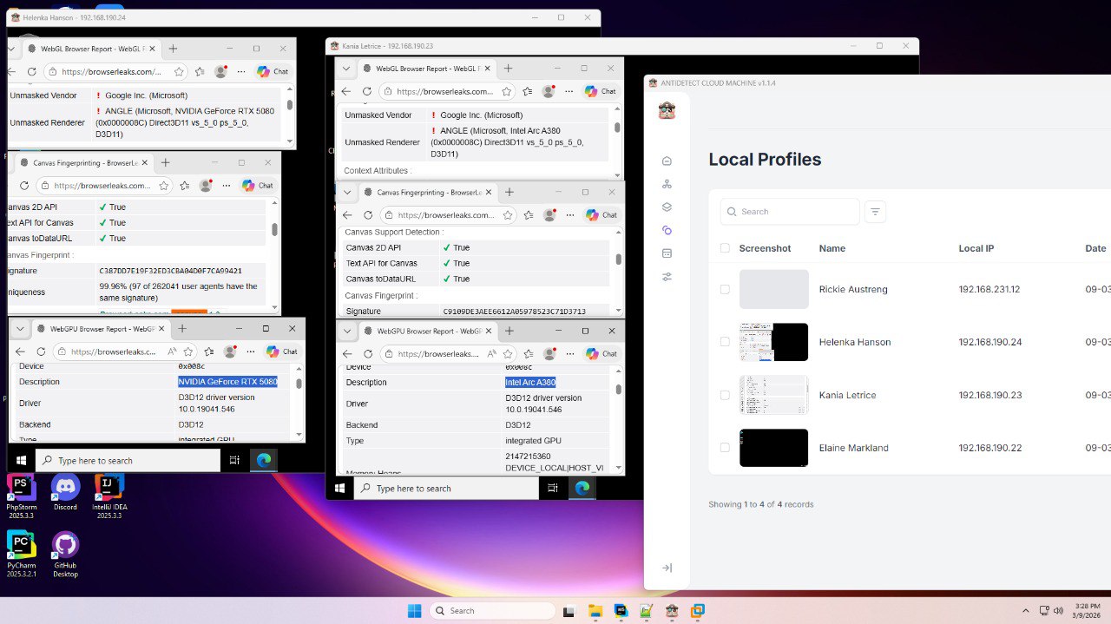Open Chat button in Kania WebGL browser
The image size is (1111, 624).
600,90
